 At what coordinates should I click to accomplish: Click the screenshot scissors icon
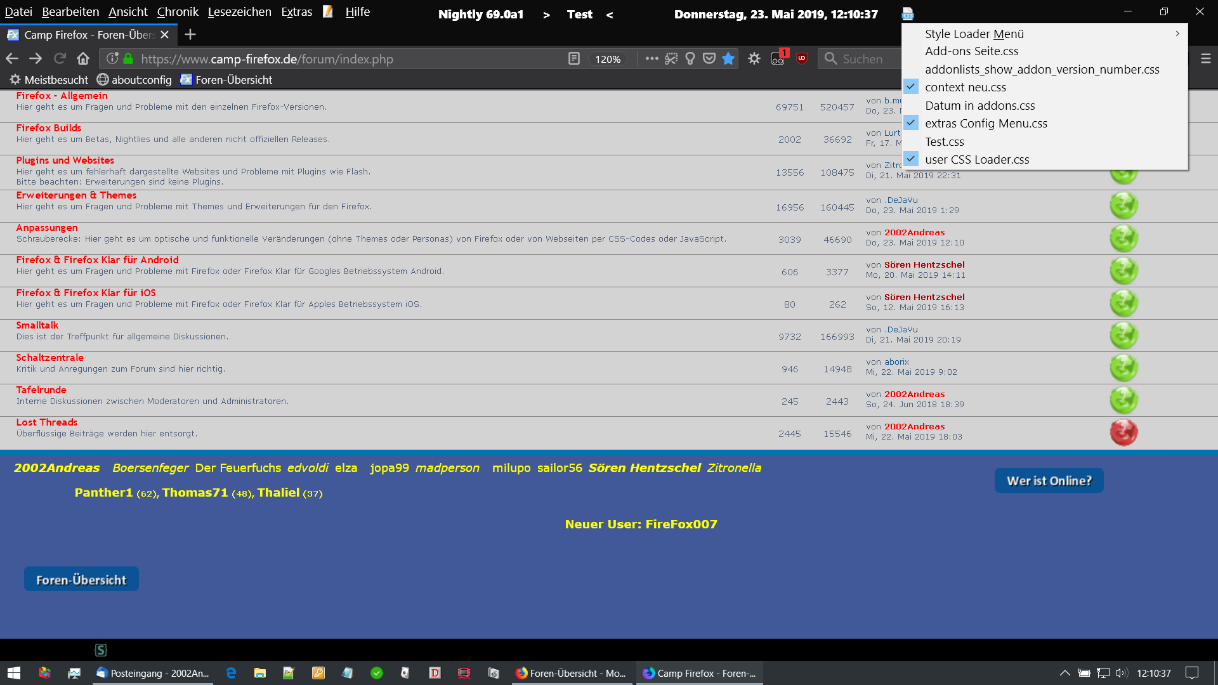671,59
